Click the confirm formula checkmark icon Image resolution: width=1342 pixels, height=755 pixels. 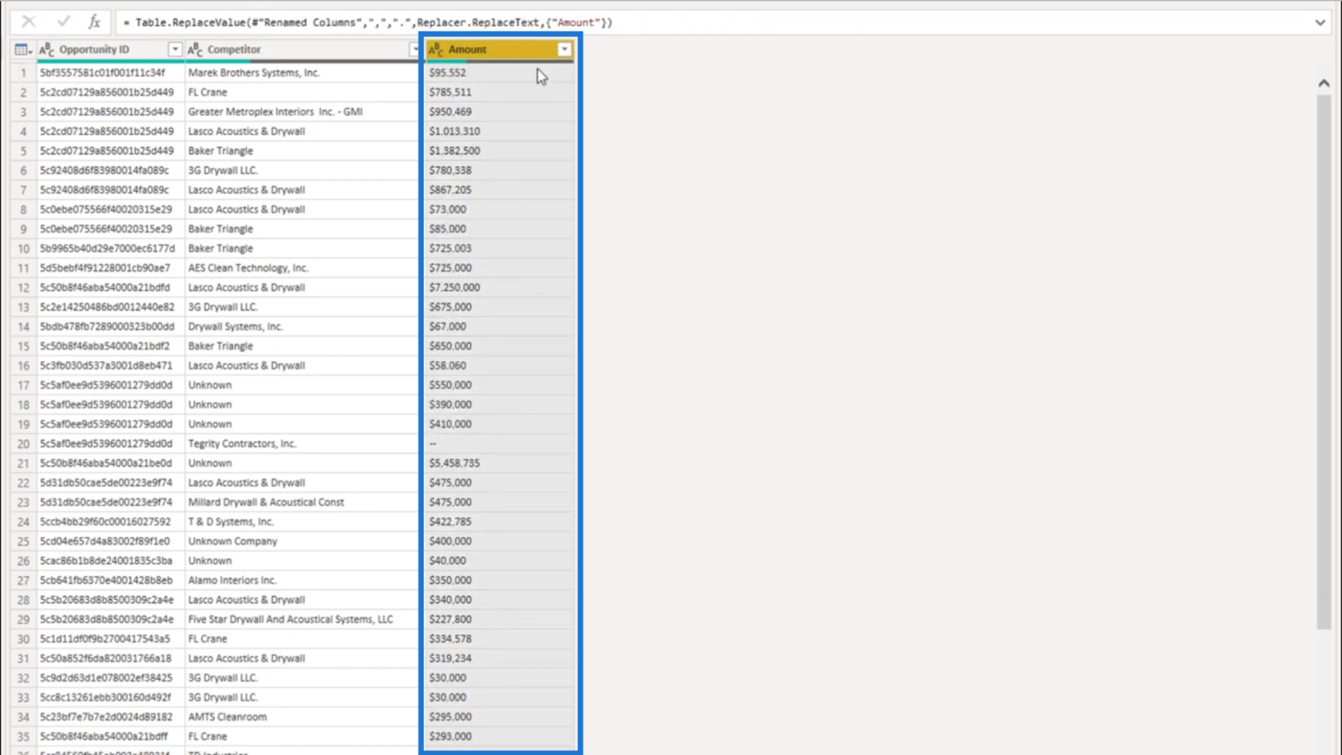click(63, 22)
